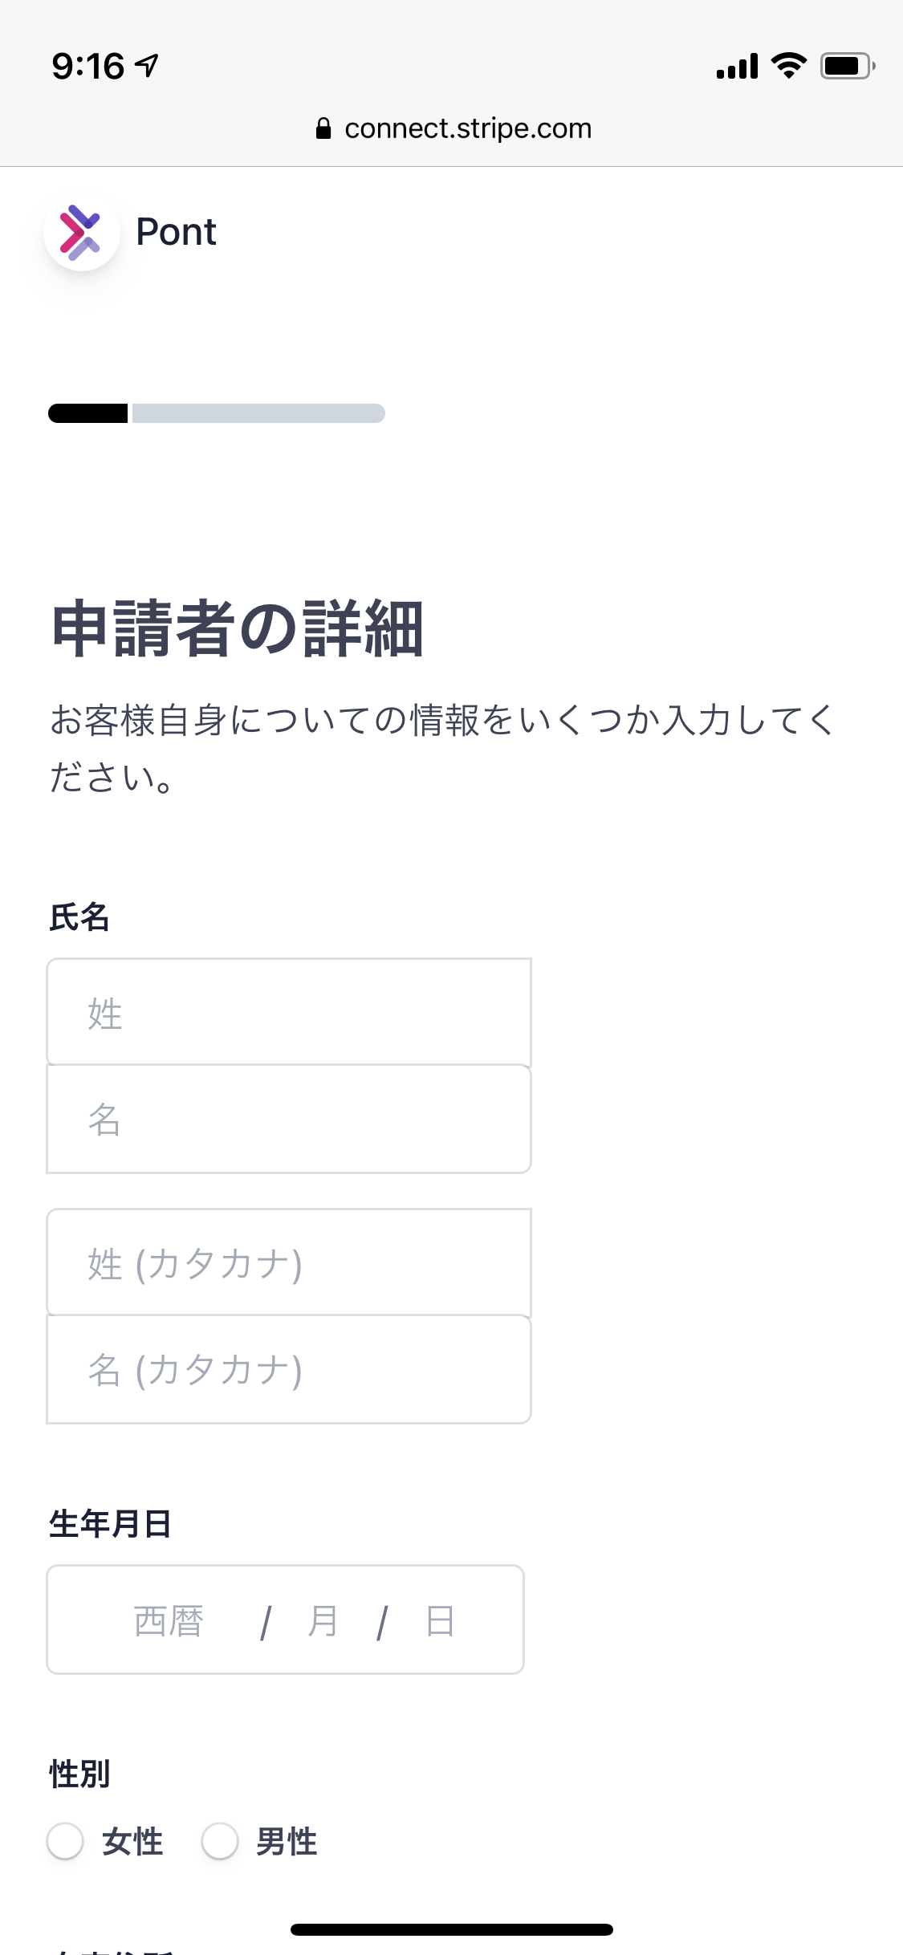903x1955 pixels.
Task: Tap the cellular signal bars icon
Action: 737,66
